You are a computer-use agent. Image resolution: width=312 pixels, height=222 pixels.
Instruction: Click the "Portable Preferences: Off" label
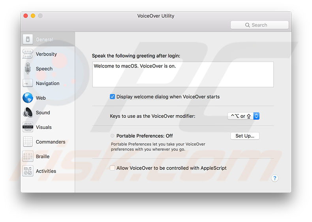(145, 136)
